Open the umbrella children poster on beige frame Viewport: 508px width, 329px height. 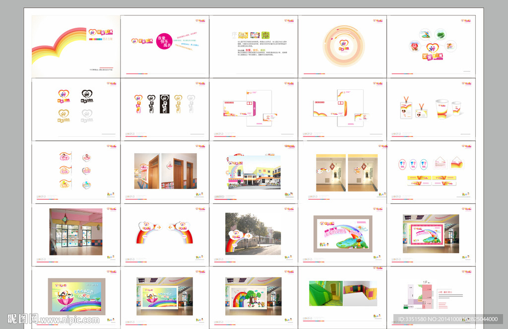coord(76,298)
